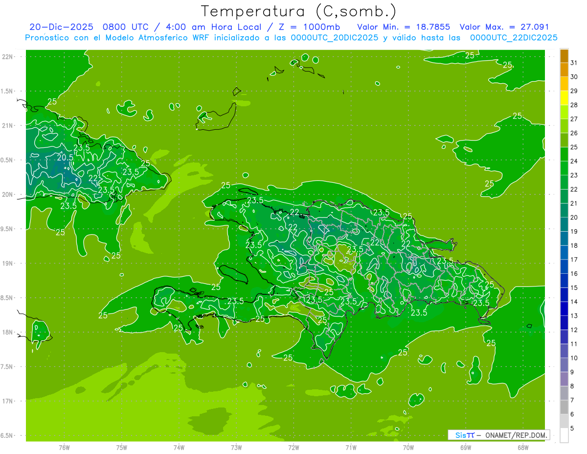Click the "75W" longitude axis label
587x454 pixels.
coord(122,447)
